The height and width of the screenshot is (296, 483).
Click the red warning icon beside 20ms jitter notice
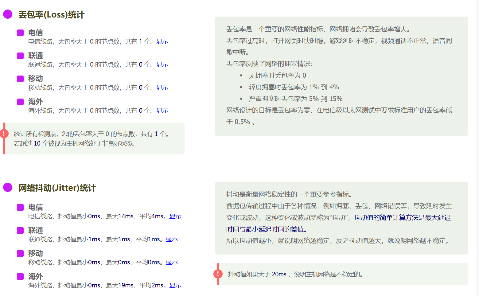[x=218, y=274]
